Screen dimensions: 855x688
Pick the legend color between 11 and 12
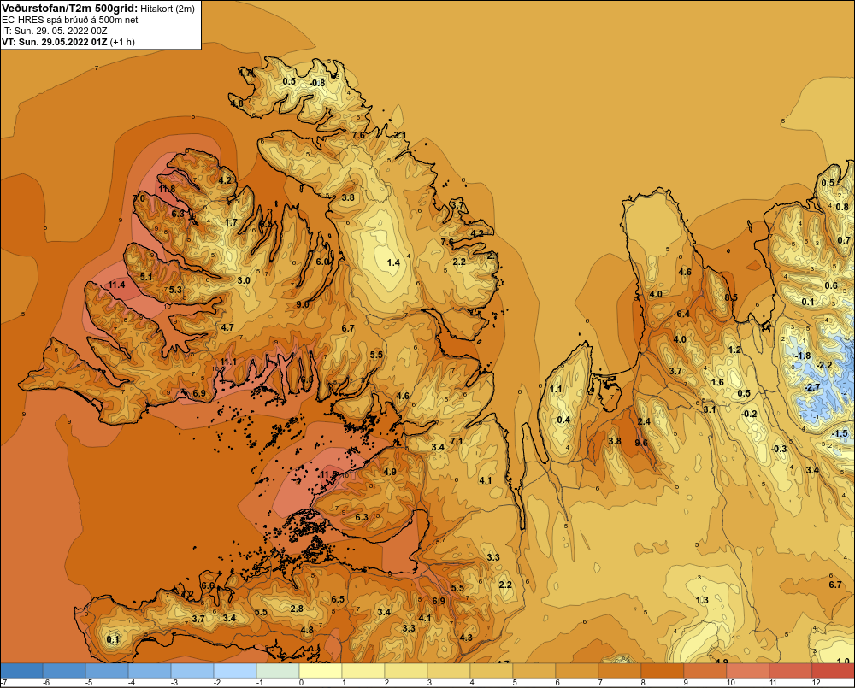click(791, 670)
